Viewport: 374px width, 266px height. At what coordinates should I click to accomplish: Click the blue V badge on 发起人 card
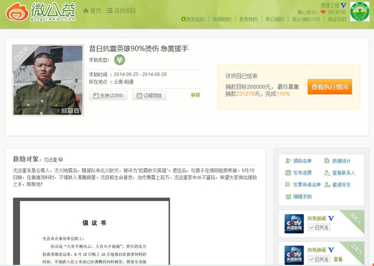[x=332, y=219]
